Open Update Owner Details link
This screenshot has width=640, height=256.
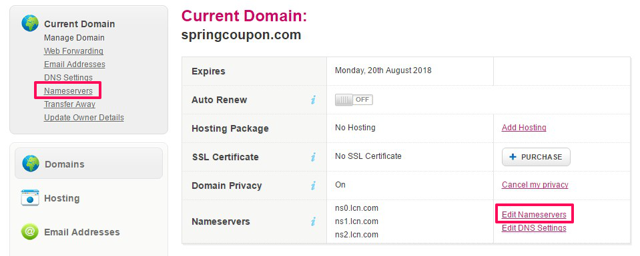pos(84,117)
